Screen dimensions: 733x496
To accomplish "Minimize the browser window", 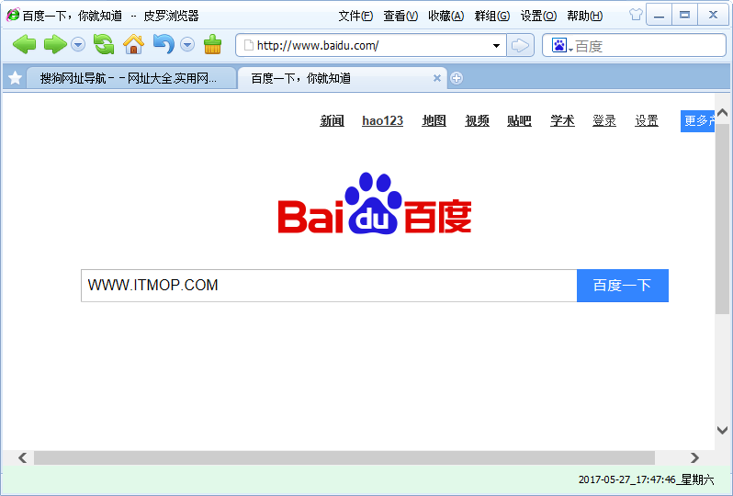I will [660, 15].
